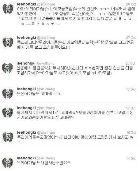Image resolution: width=140 pixels, height=171 pixels.
Task: Click avatar of the longer 17 Oct tweet
Action: 8,112
